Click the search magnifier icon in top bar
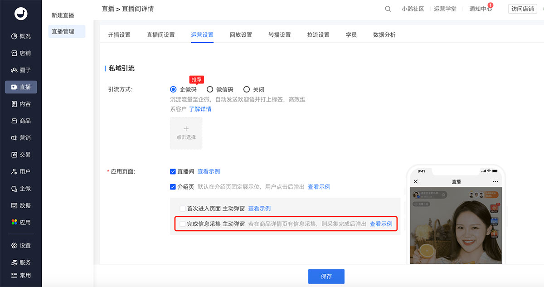 (388, 9)
